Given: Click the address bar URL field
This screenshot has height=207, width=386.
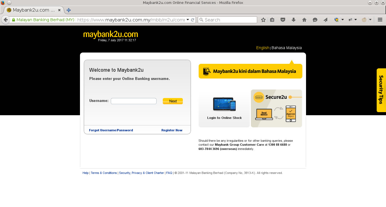Looking at the screenshot, I should (131, 20).
